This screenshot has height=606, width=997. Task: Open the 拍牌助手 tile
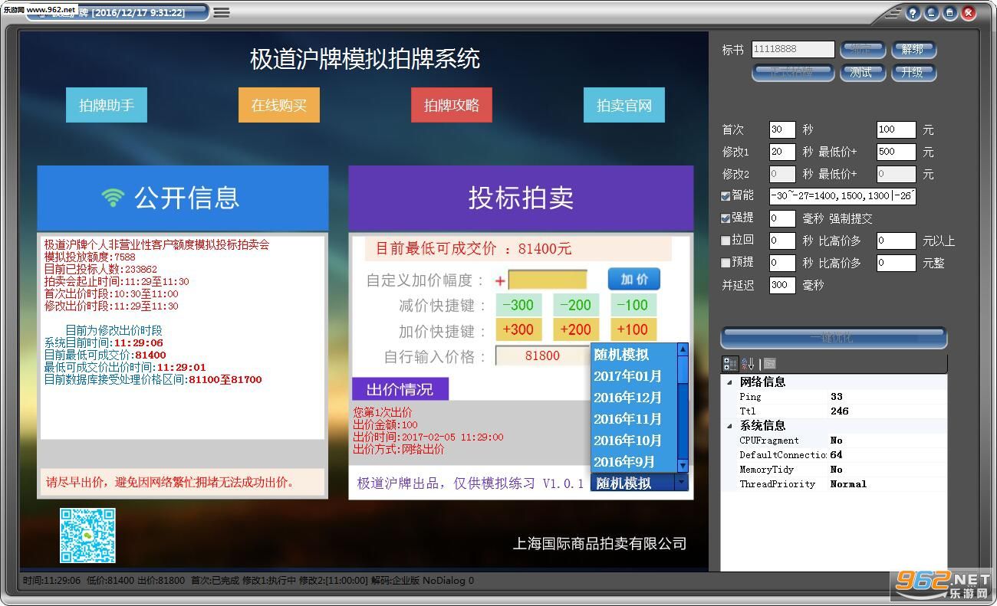[x=107, y=105]
